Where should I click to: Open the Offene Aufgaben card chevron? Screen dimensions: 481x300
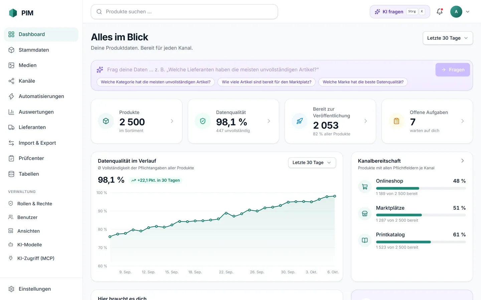point(463,121)
